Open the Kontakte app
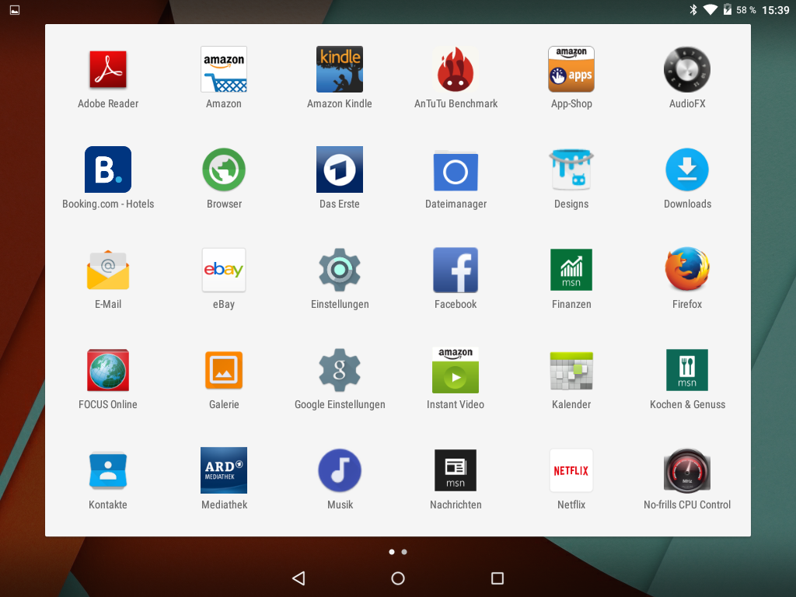 pyautogui.click(x=107, y=470)
